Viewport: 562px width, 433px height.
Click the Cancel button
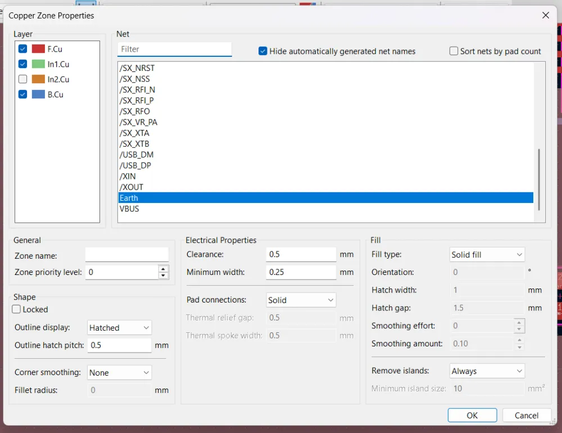[x=527, y=415]
